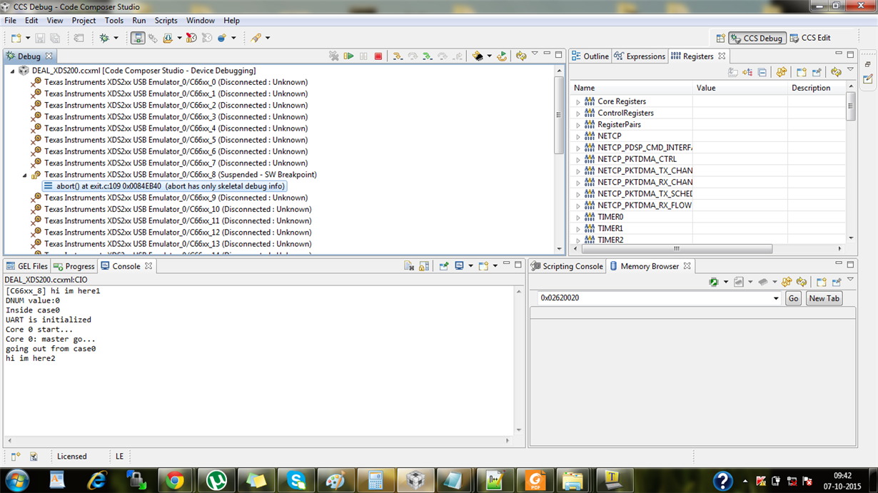Click New Memory Browser view icon
This screenshot has width=878, height=493.
click(822, 283)
